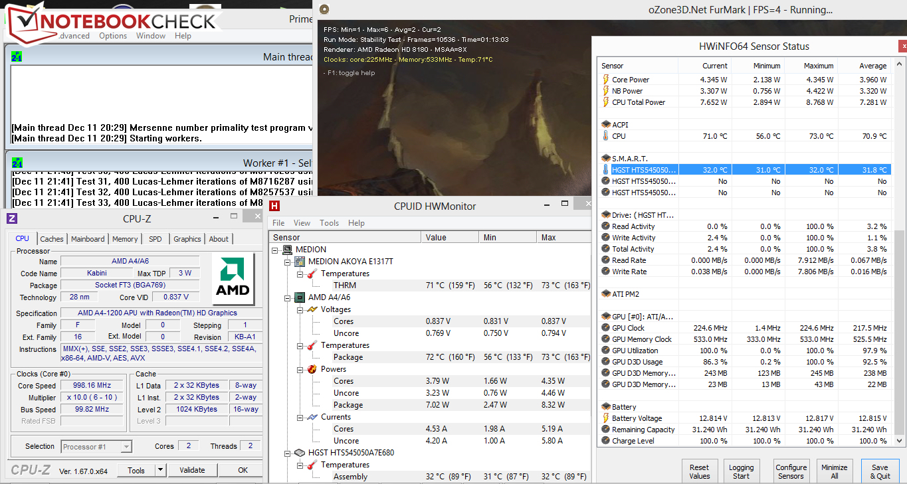The image size is (907, 484).
Task: Click the Currents icon in HWMonitor tree
Action: pyautogui.click(x=312, y=417)
